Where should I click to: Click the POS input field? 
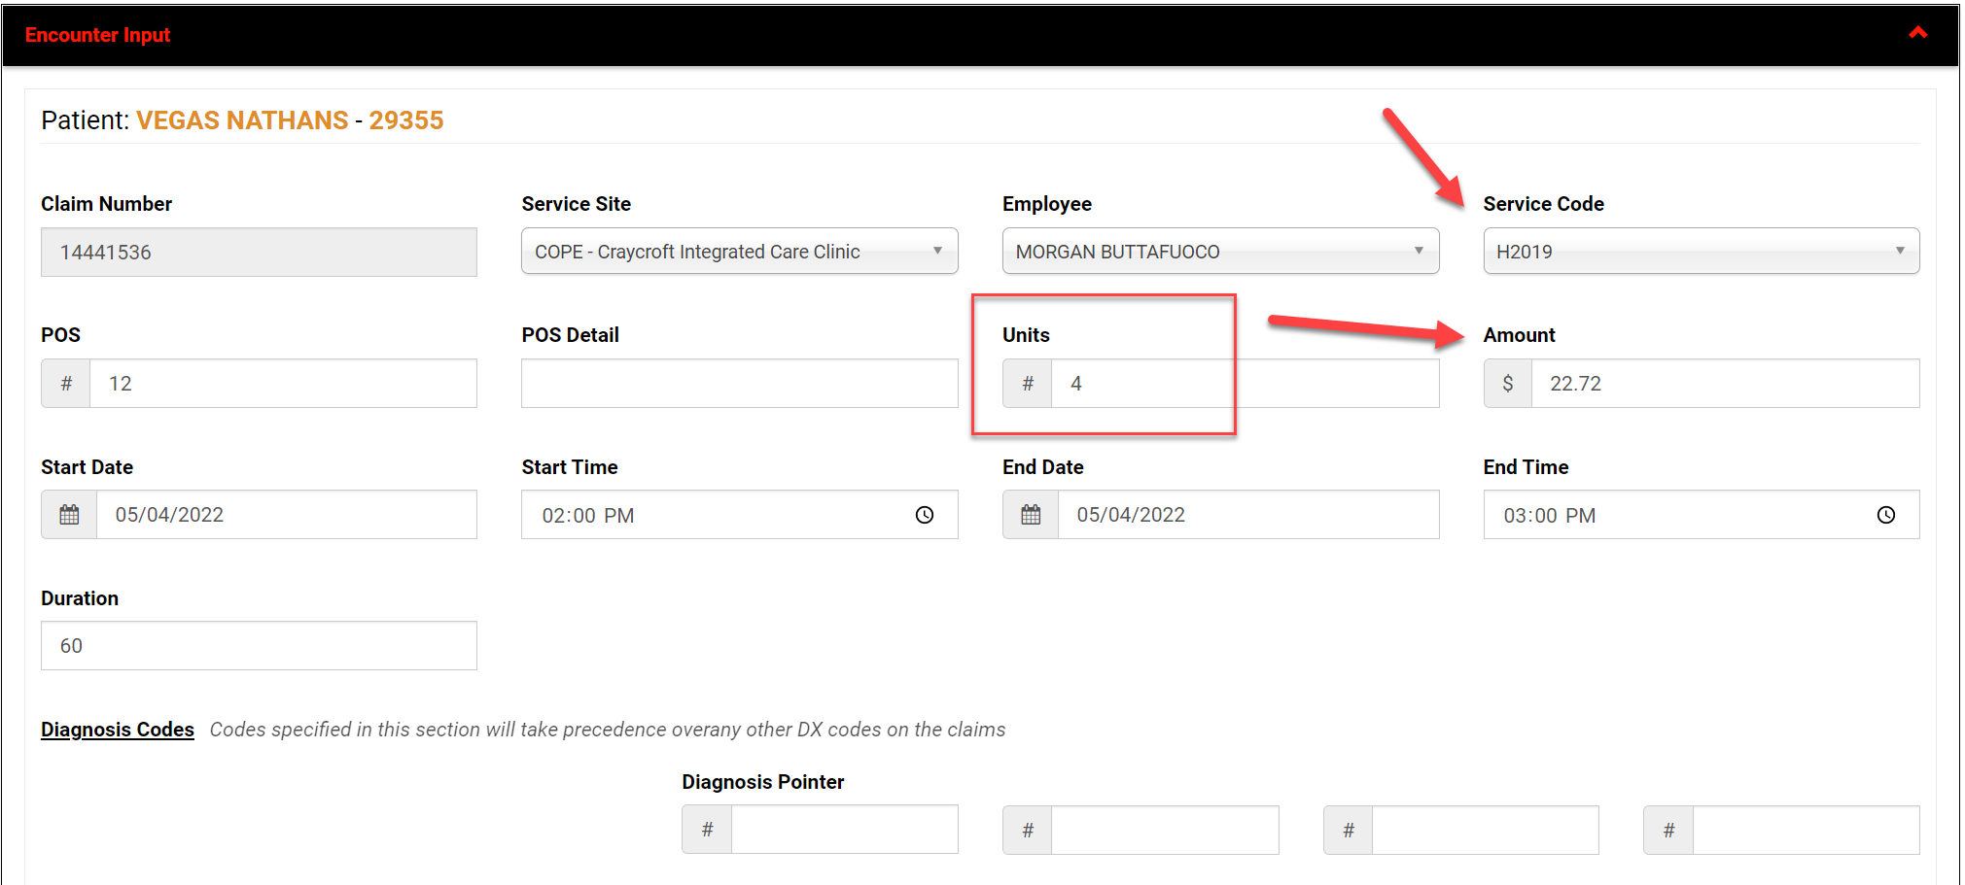click(x=283, y=384)
